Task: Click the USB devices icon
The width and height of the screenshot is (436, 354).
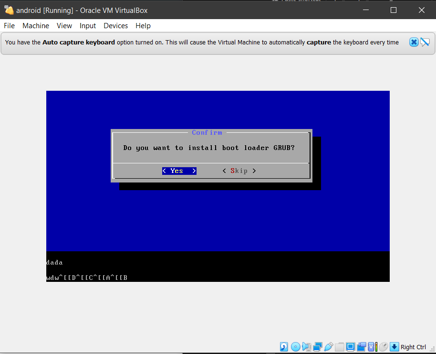Action: coord(328,347)
